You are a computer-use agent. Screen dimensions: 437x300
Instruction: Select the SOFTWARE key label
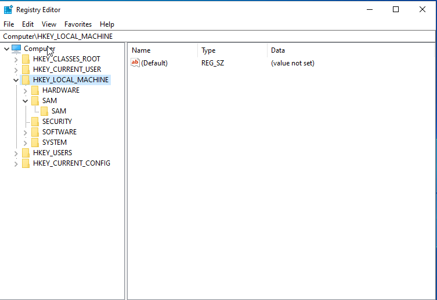click(x=59, y=132)
